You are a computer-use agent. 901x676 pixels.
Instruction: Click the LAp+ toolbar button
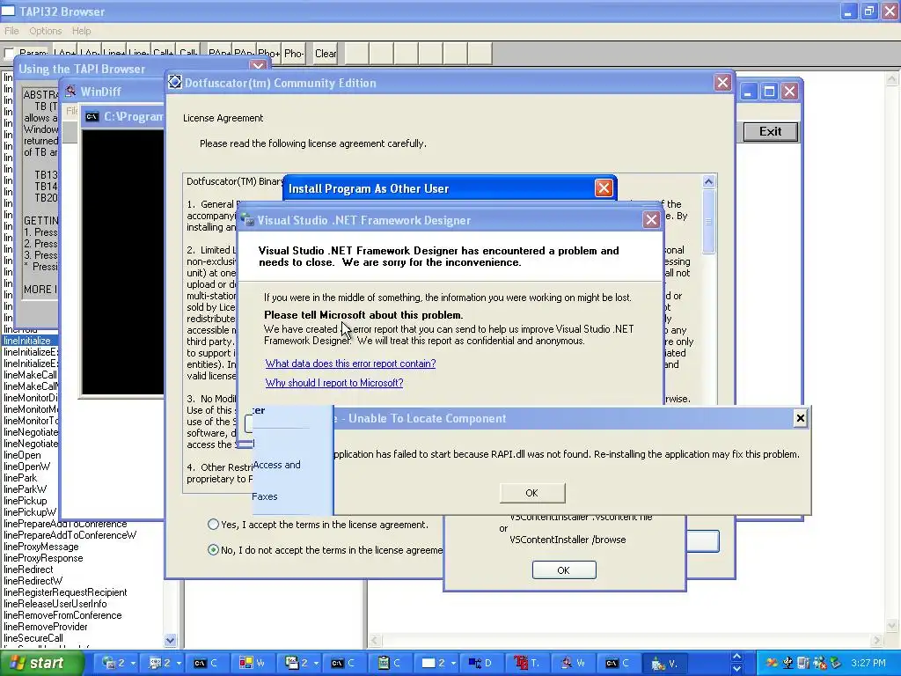pos(65,54)
